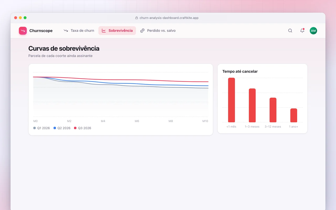Click the Curvas de sobrevivência heading

point(64,48)
